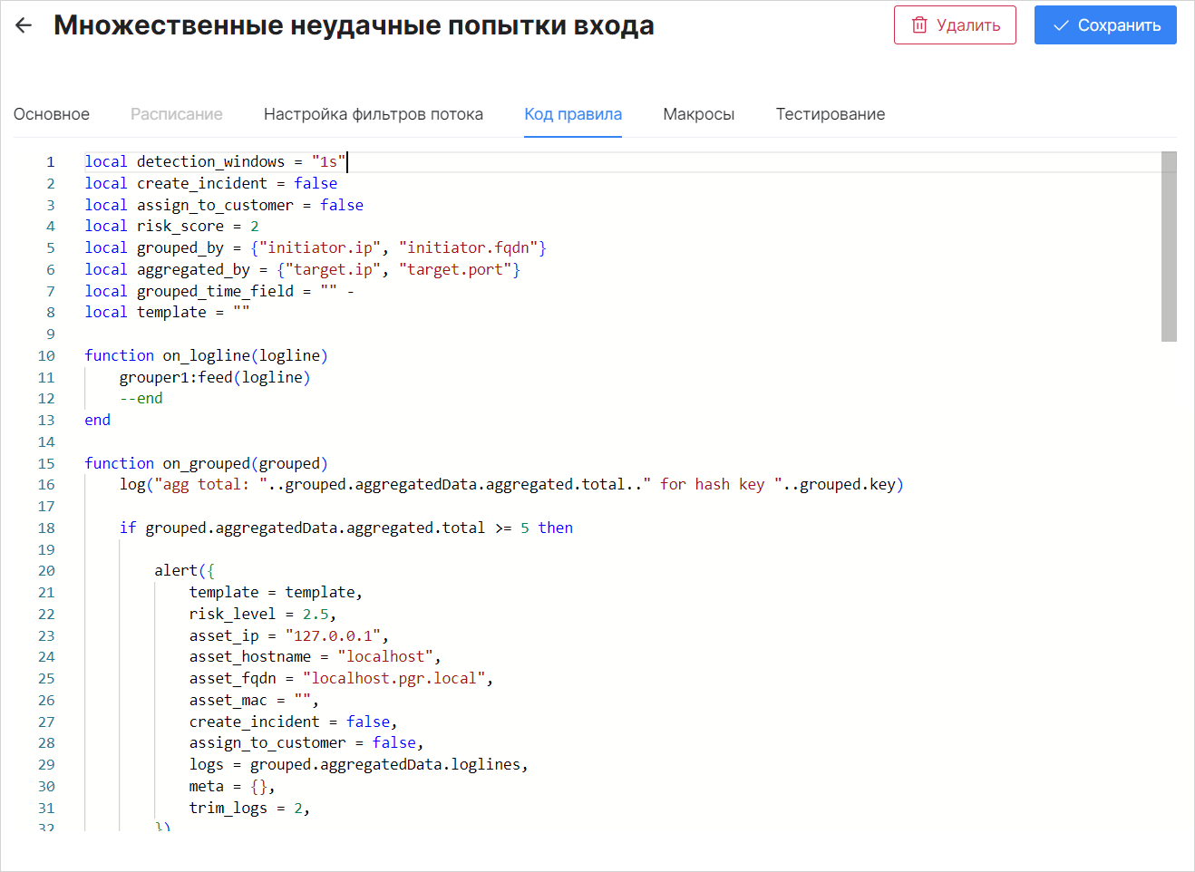Open the Основное tab
This screenshot has height=872, width=1195.
(x=52, y=114)
